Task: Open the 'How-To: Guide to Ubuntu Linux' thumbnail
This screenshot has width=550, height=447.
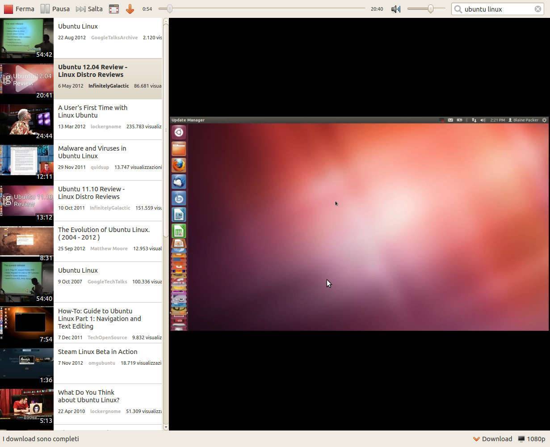Action: pyautogui.click(x=27, y=323)
